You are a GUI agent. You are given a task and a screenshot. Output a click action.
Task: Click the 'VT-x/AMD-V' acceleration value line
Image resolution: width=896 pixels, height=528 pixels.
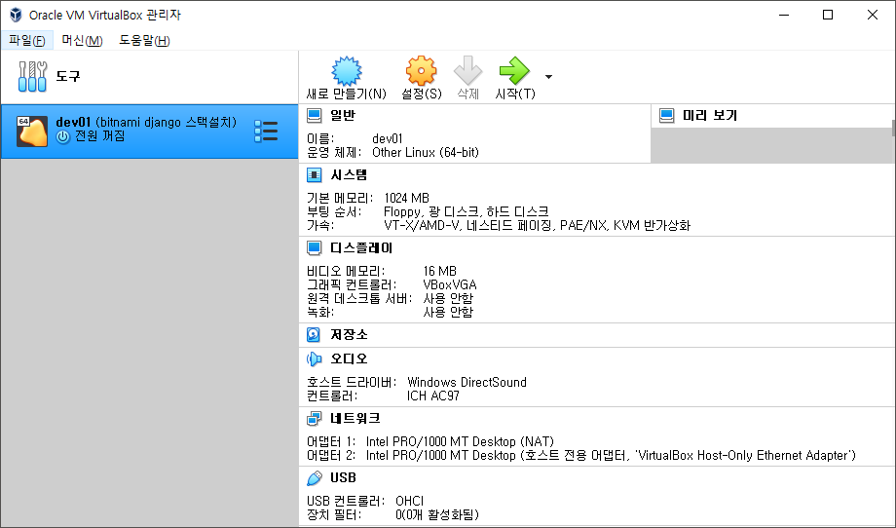538,226
